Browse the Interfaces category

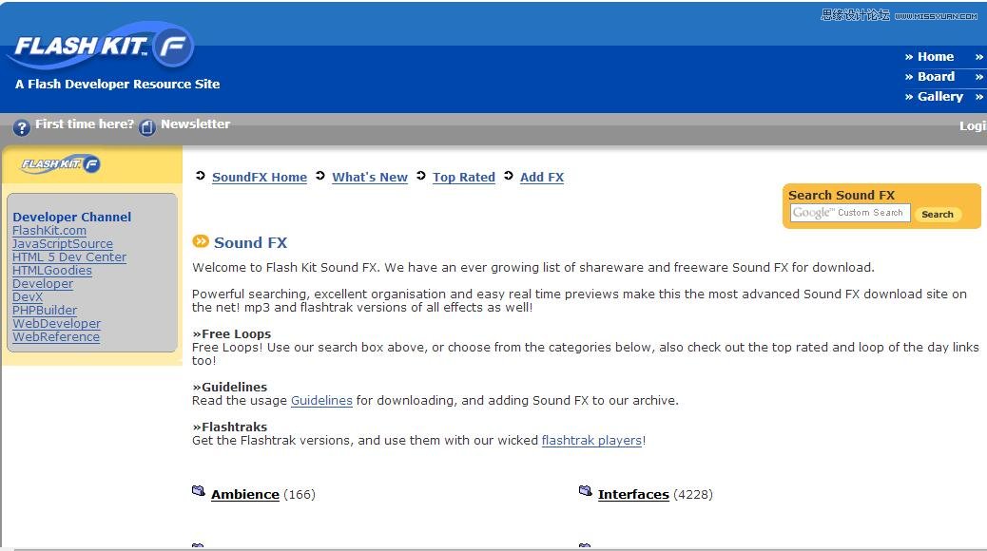coord(633,494)
